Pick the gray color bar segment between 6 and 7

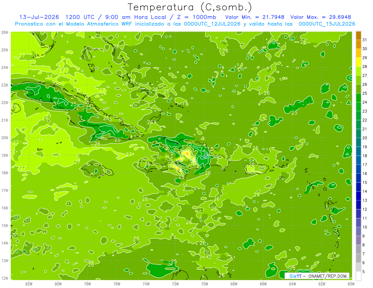pyautogui.click(x=358, y=258)
